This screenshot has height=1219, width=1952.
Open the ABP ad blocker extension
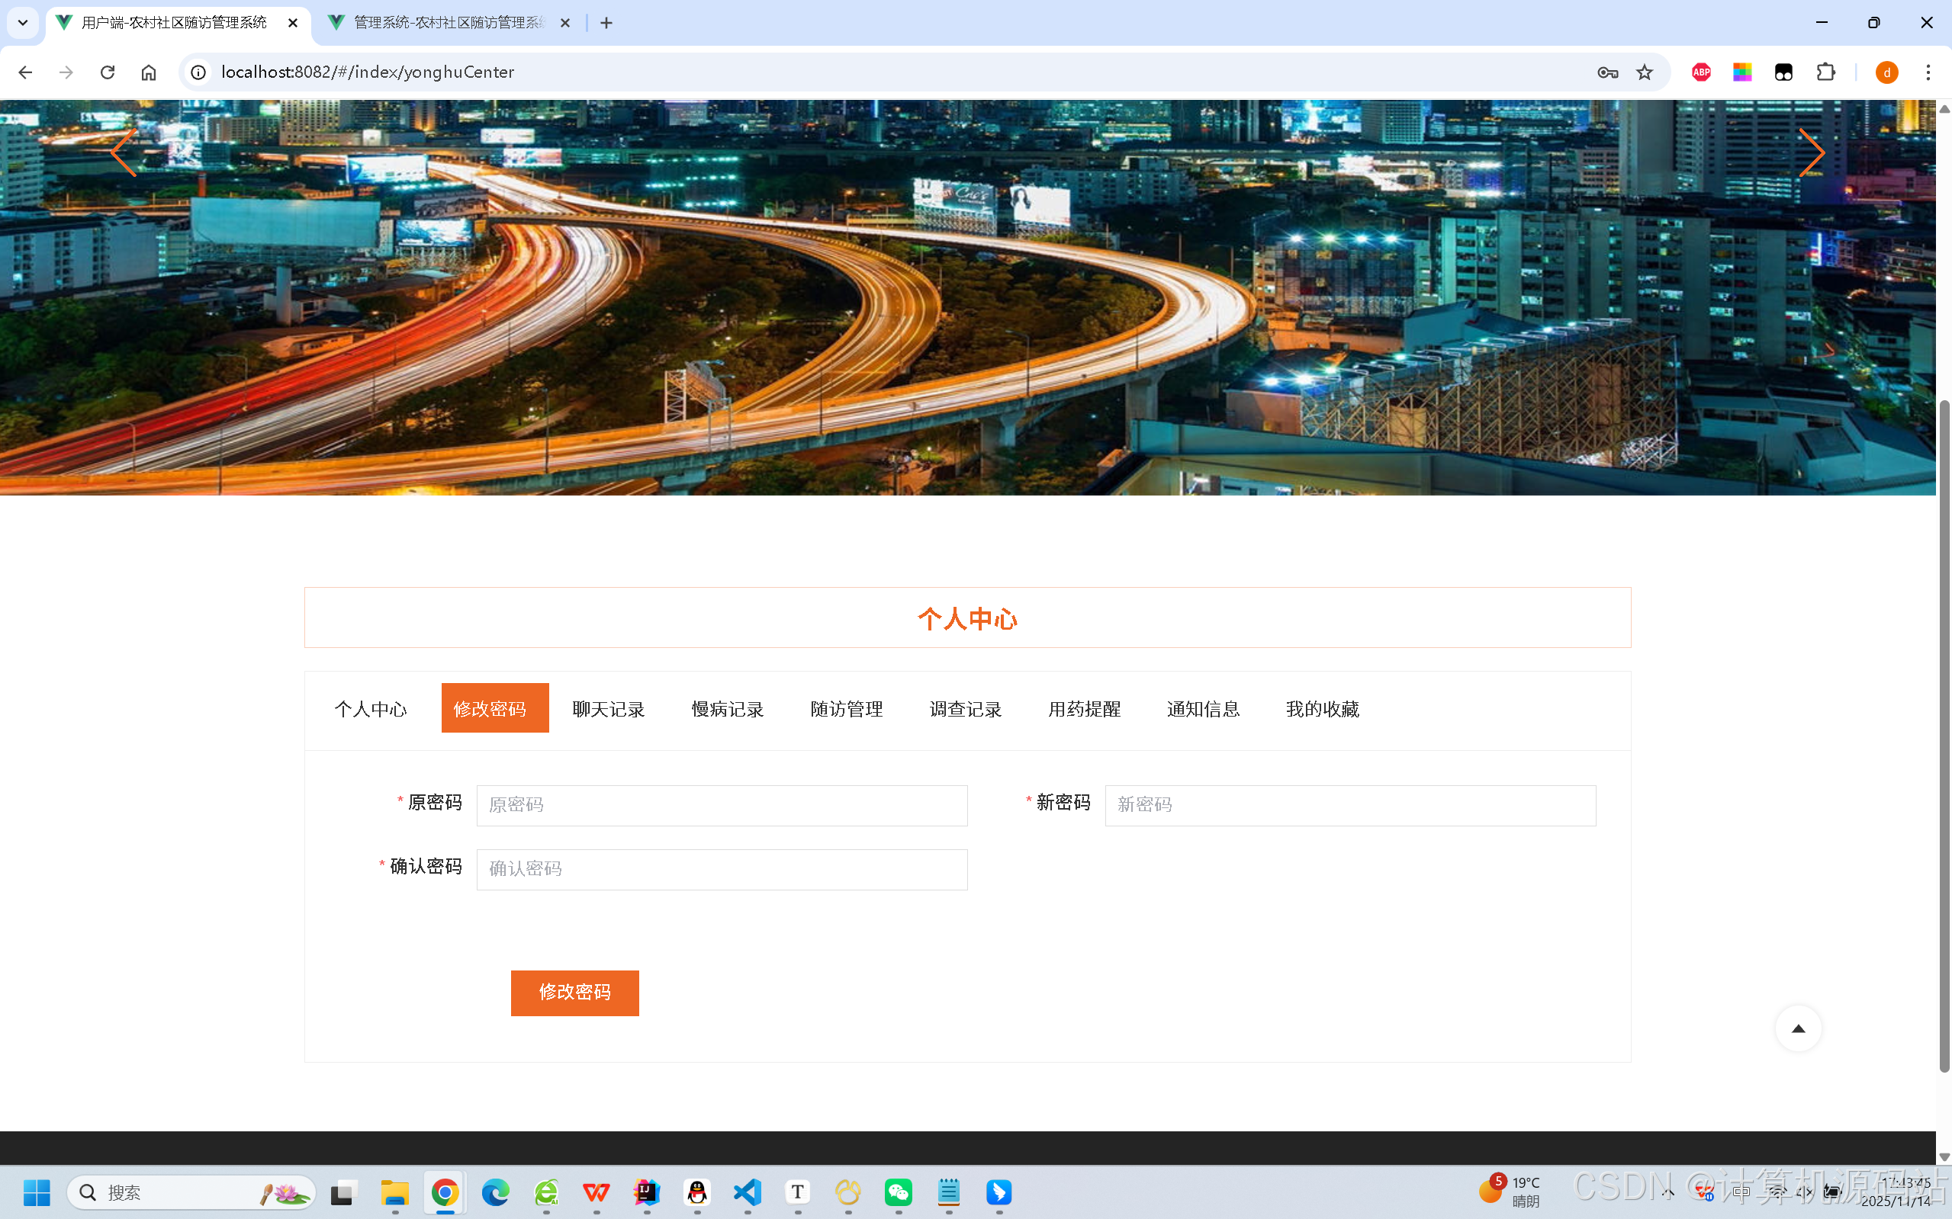click(x=1701, y=72)
